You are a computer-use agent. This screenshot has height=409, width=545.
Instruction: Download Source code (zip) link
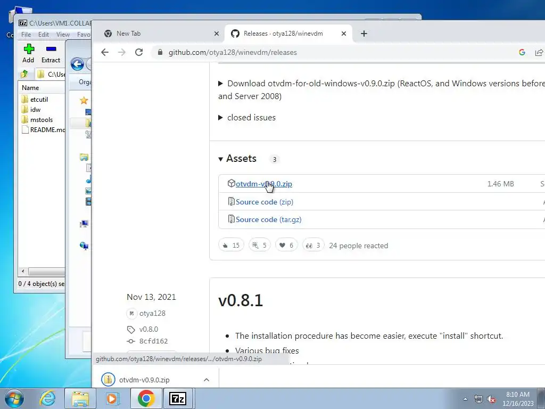point(265,202)
